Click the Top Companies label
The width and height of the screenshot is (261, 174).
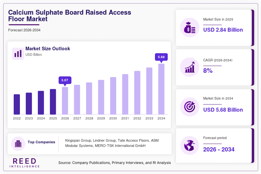tap(41, 142)
